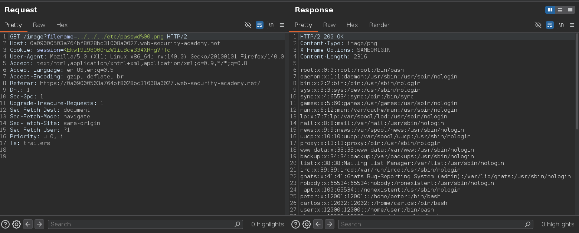579x233 pixels.
Task: Open help icon under Response panel
Action: point(295,224)
